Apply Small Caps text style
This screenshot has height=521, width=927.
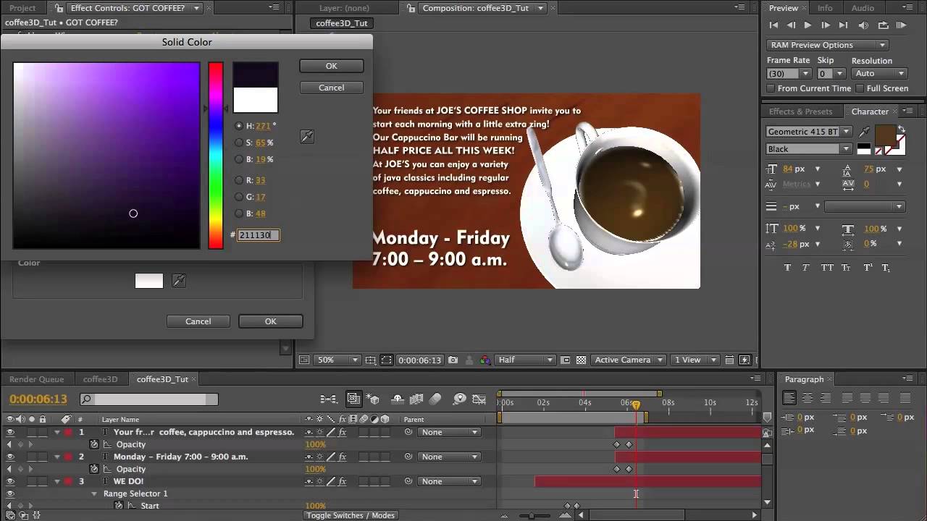click(x=847, y=268)
